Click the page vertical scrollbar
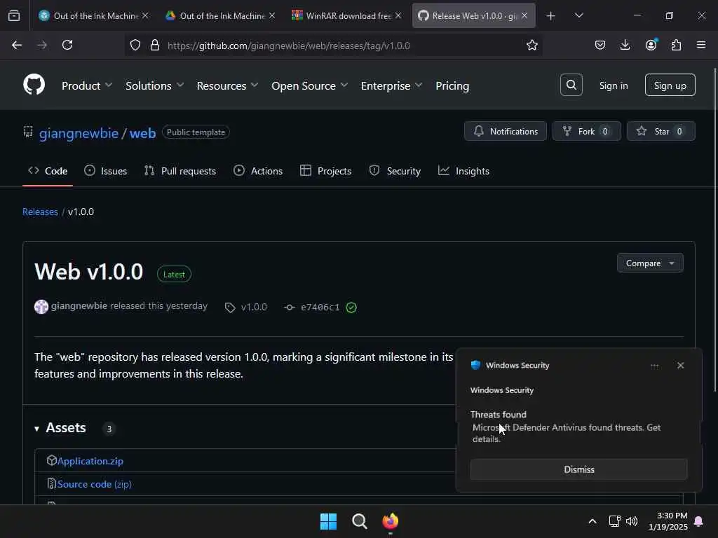Screen dimensions: 718x538 [715, 229]
